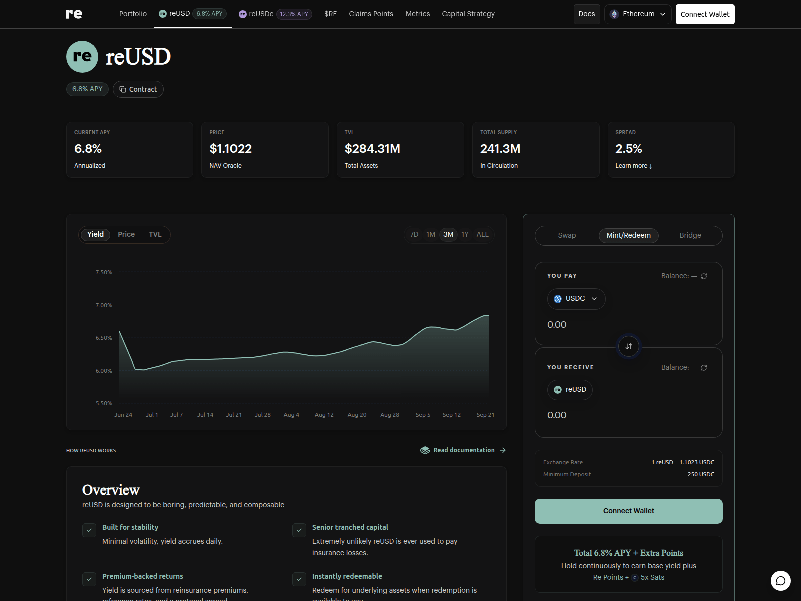Click the TVL $284.31M card
The image size is (801, 601).
click(400, 150)
